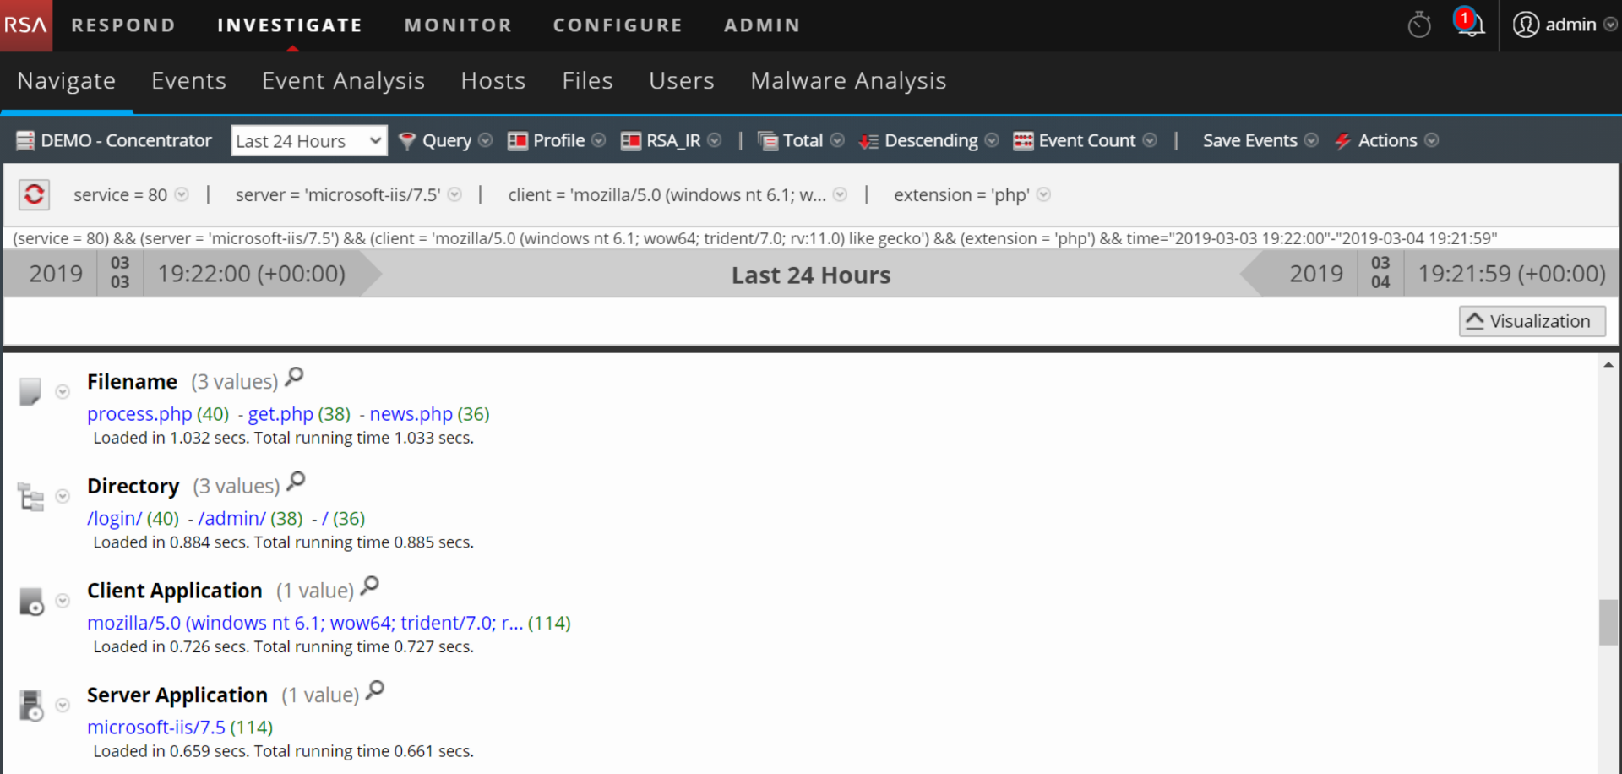Collapse the Visualization panel button

click(x=1532, y=321)
